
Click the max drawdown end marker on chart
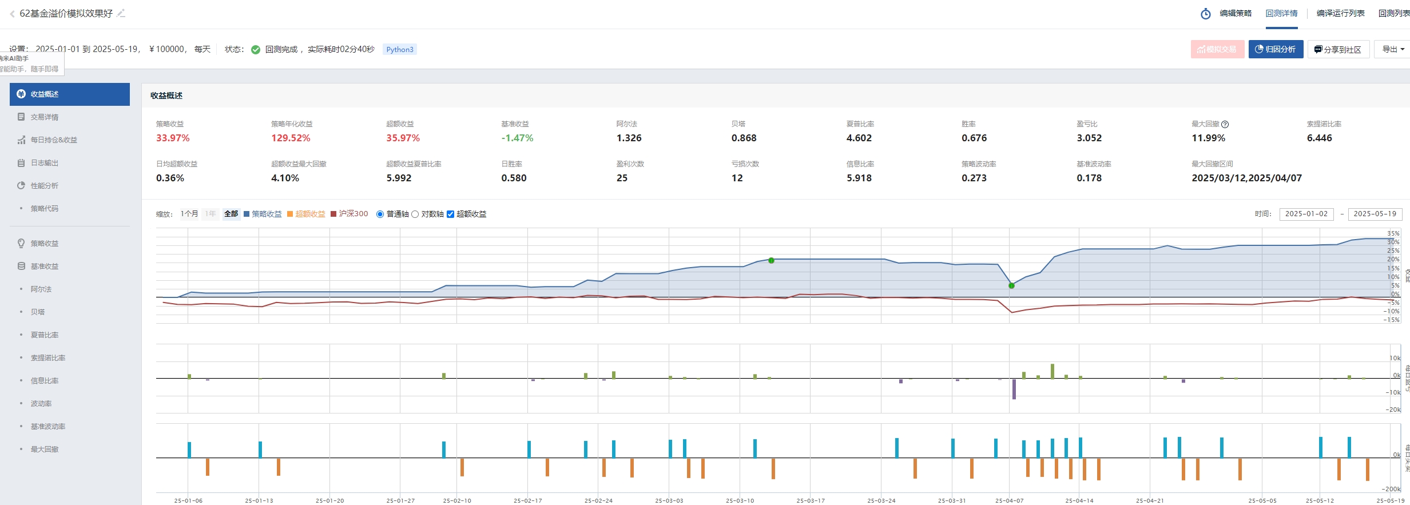(1011, 286)
